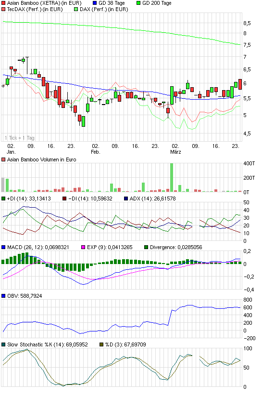Screen dimensions: 262x397
Task: Click the +DI (14) green legend swatch
Action: click(3, 199)
